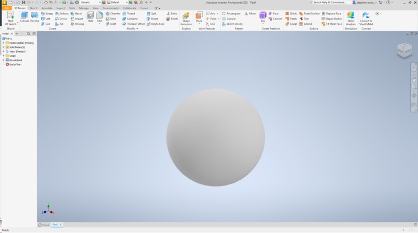Select Part1 root in browser
Image resolution: width=418 pixels, height=233 pixels.
pyautogui.click(x=7, y=39)
